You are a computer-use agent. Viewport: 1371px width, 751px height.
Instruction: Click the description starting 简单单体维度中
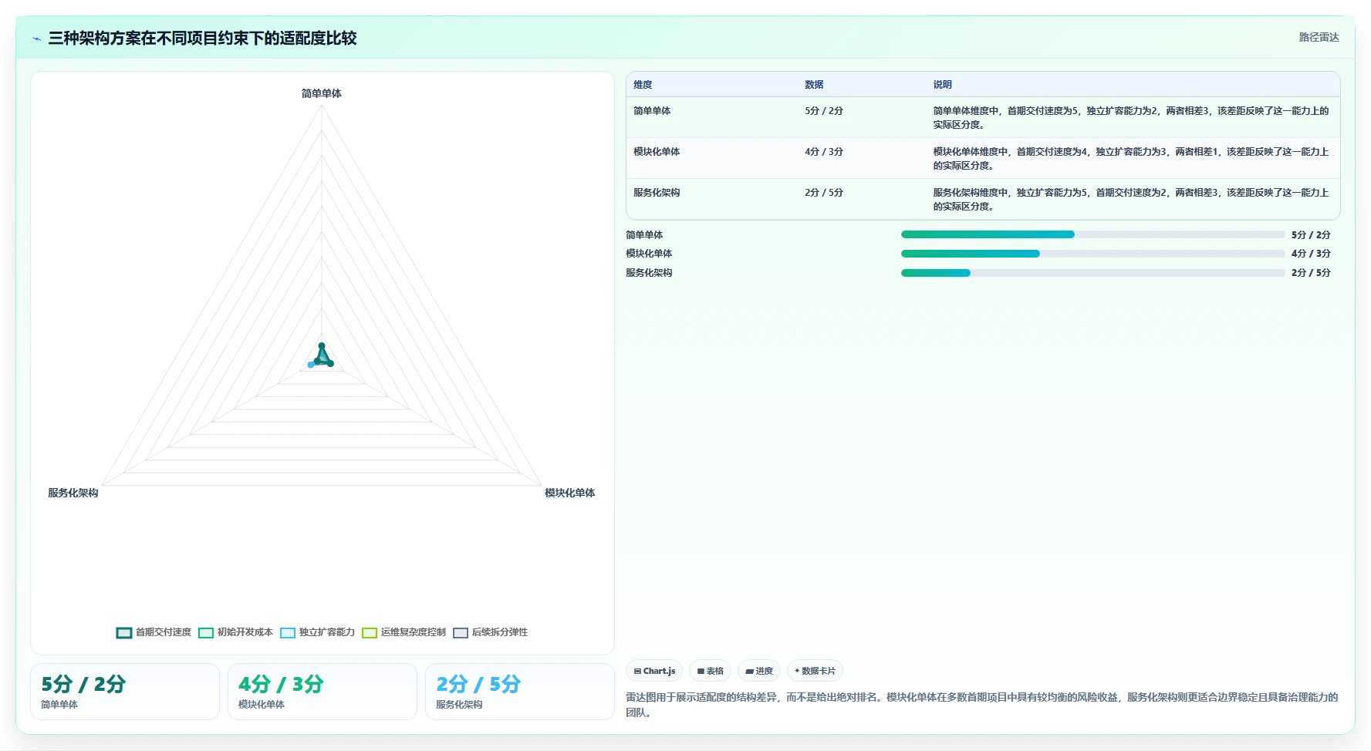tap(1131, 118)
